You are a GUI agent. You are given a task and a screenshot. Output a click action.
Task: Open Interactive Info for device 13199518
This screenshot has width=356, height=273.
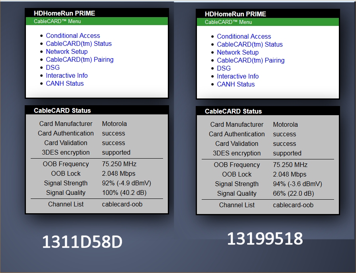coord(238,76)
